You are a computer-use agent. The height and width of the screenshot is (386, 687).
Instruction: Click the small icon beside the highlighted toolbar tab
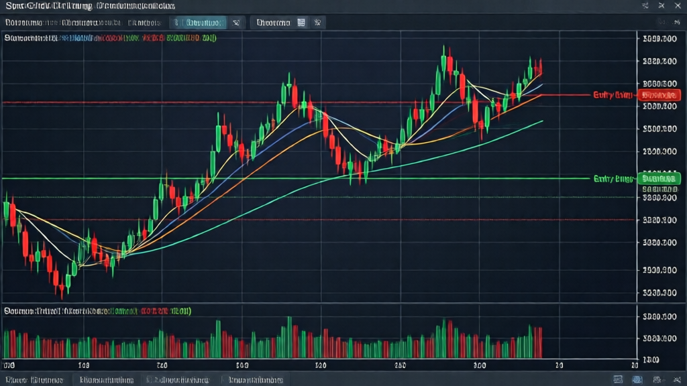tap(236, 22)
